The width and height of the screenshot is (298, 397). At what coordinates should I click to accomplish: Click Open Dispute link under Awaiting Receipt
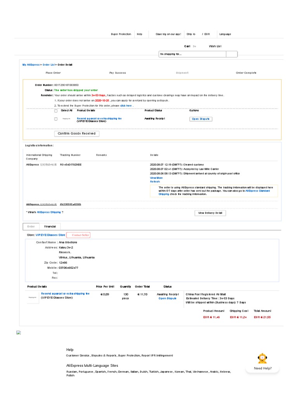[x=167, y=299]
